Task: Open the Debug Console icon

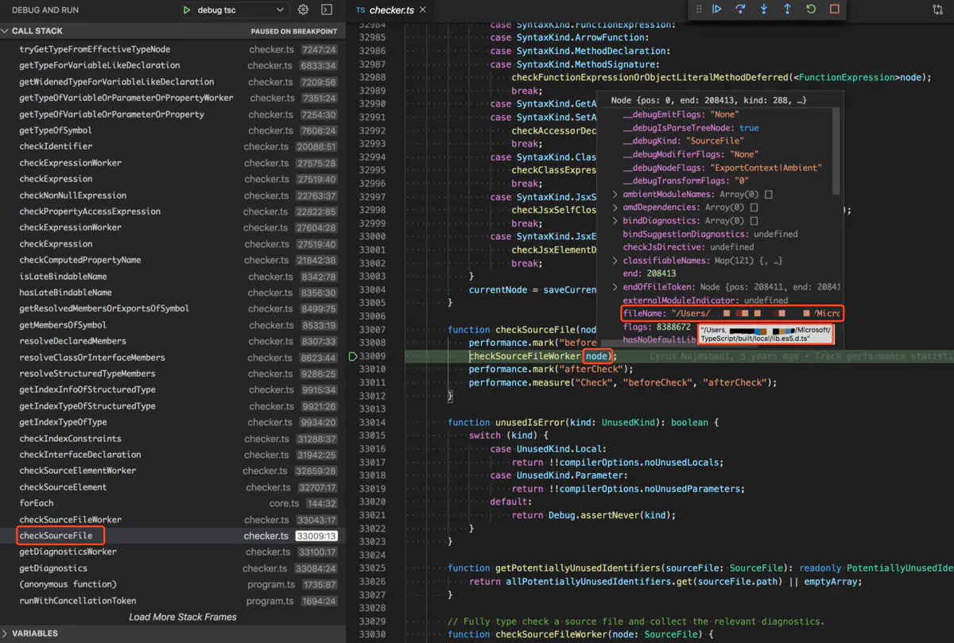Action: (x=327, y=10)
